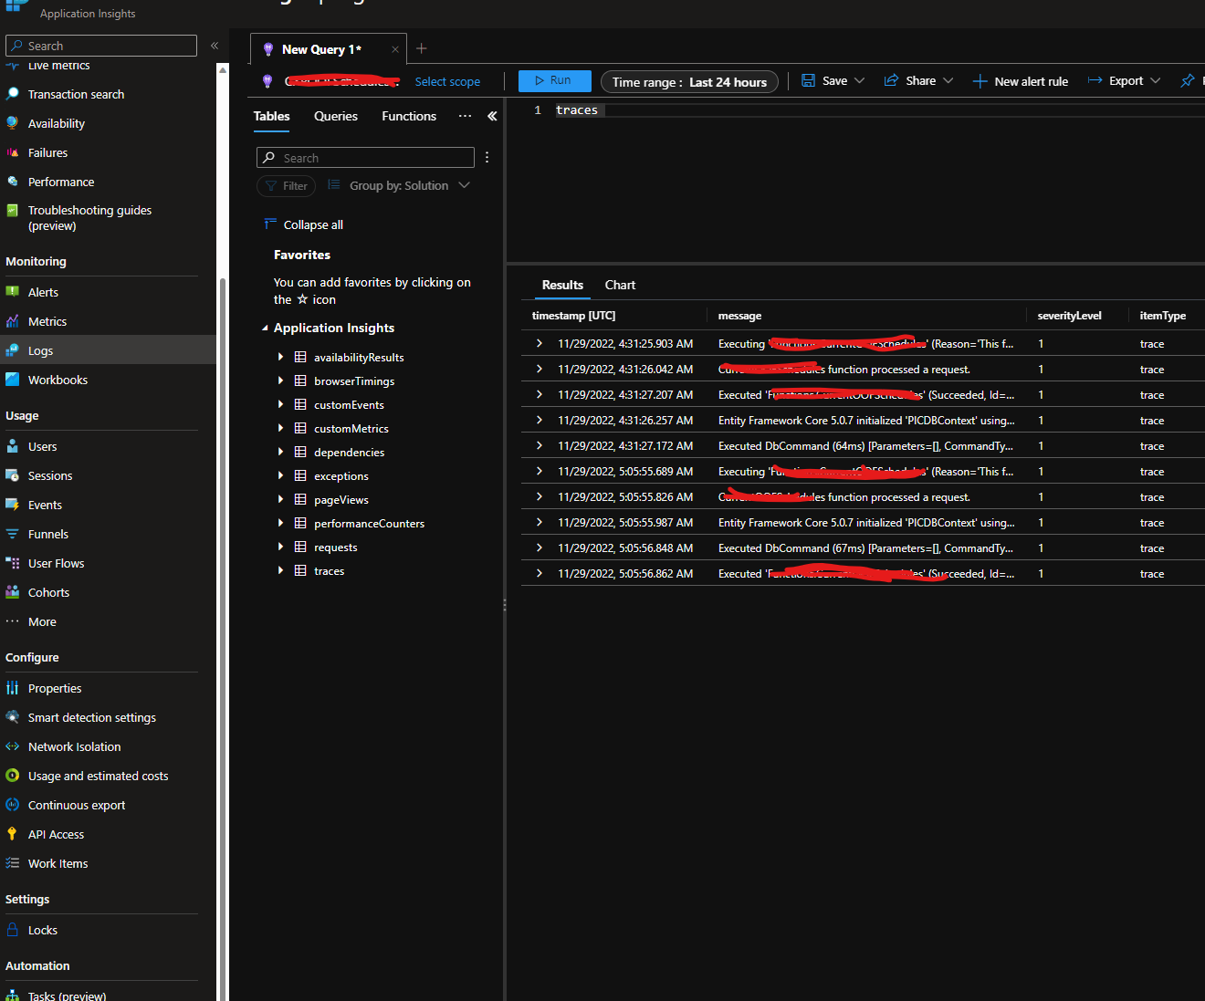Screen dimensions: 1205x1001
Task: Switch to Tables tab
Action: click(x=271, y=116)
